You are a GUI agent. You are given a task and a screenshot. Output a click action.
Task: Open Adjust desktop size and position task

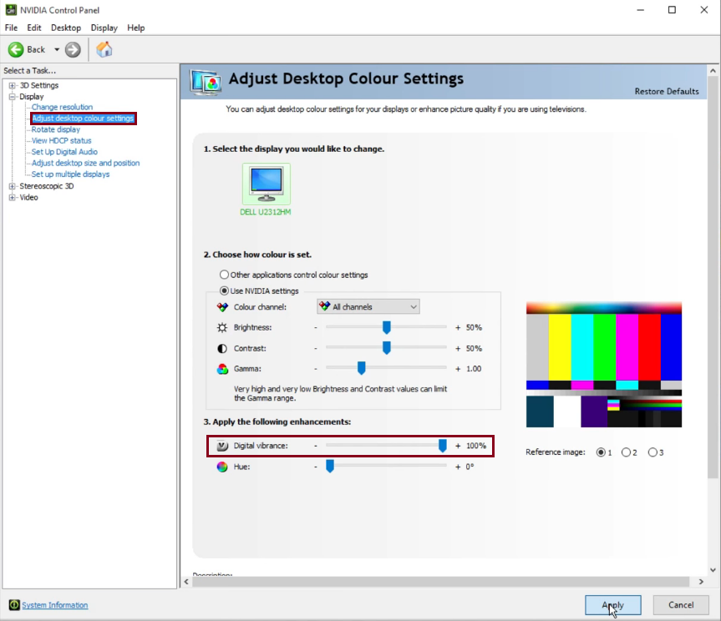coord(85,163)
